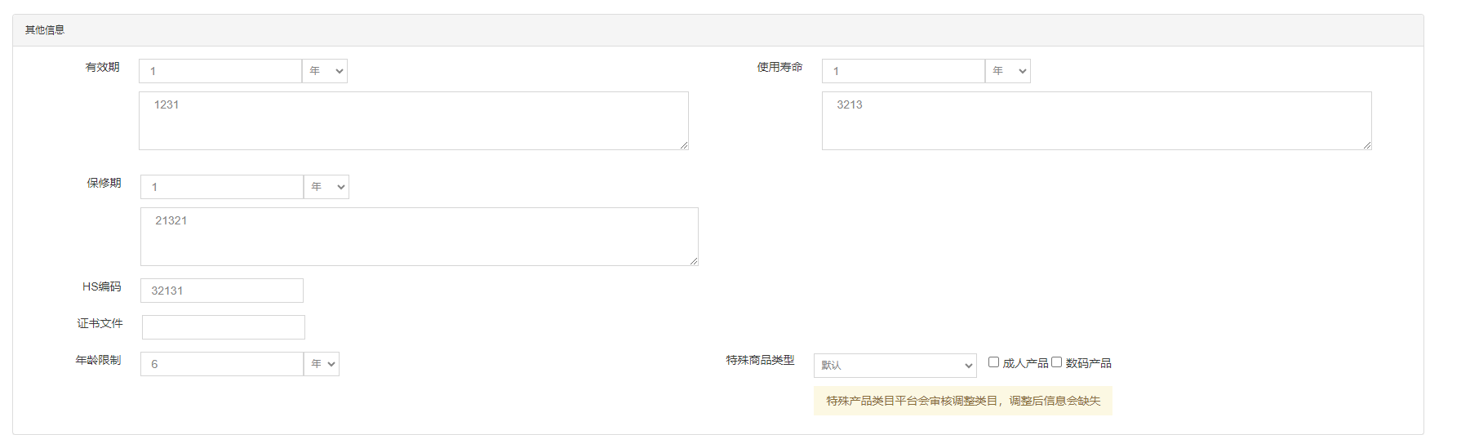Focus the 保修期 number input
The image size is (1470, 435).
pyautogui.click(x=222, y=187)
